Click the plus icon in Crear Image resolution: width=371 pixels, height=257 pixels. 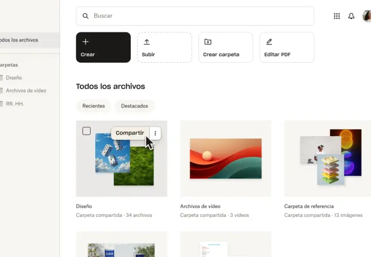(x=86, y=42)
